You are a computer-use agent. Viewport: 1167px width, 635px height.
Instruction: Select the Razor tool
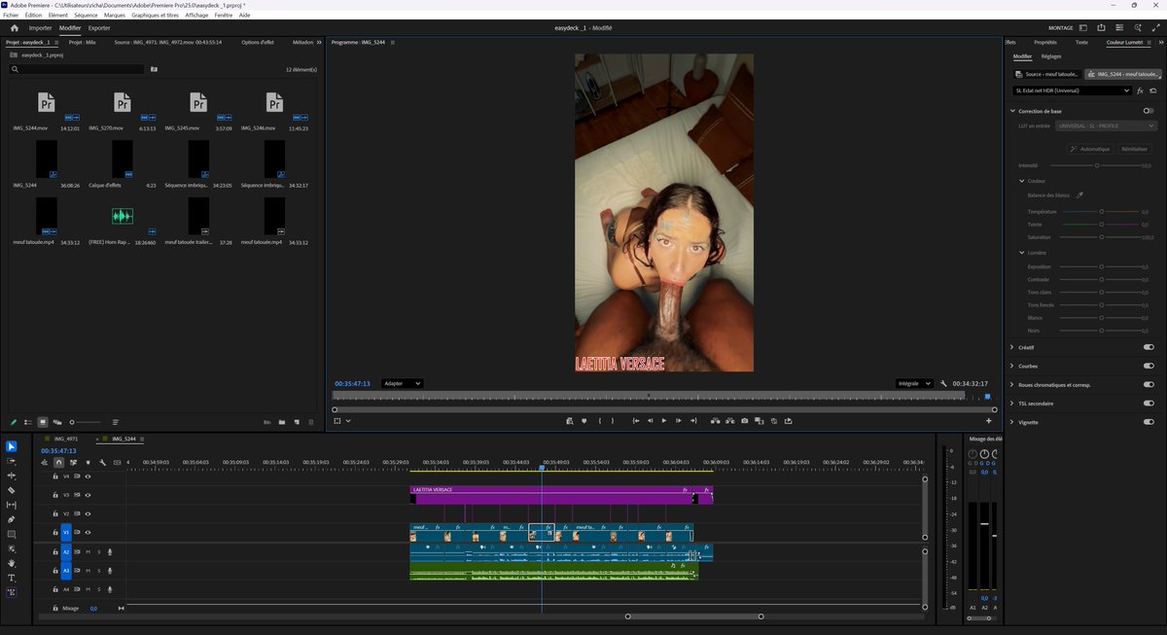(12, 490)
